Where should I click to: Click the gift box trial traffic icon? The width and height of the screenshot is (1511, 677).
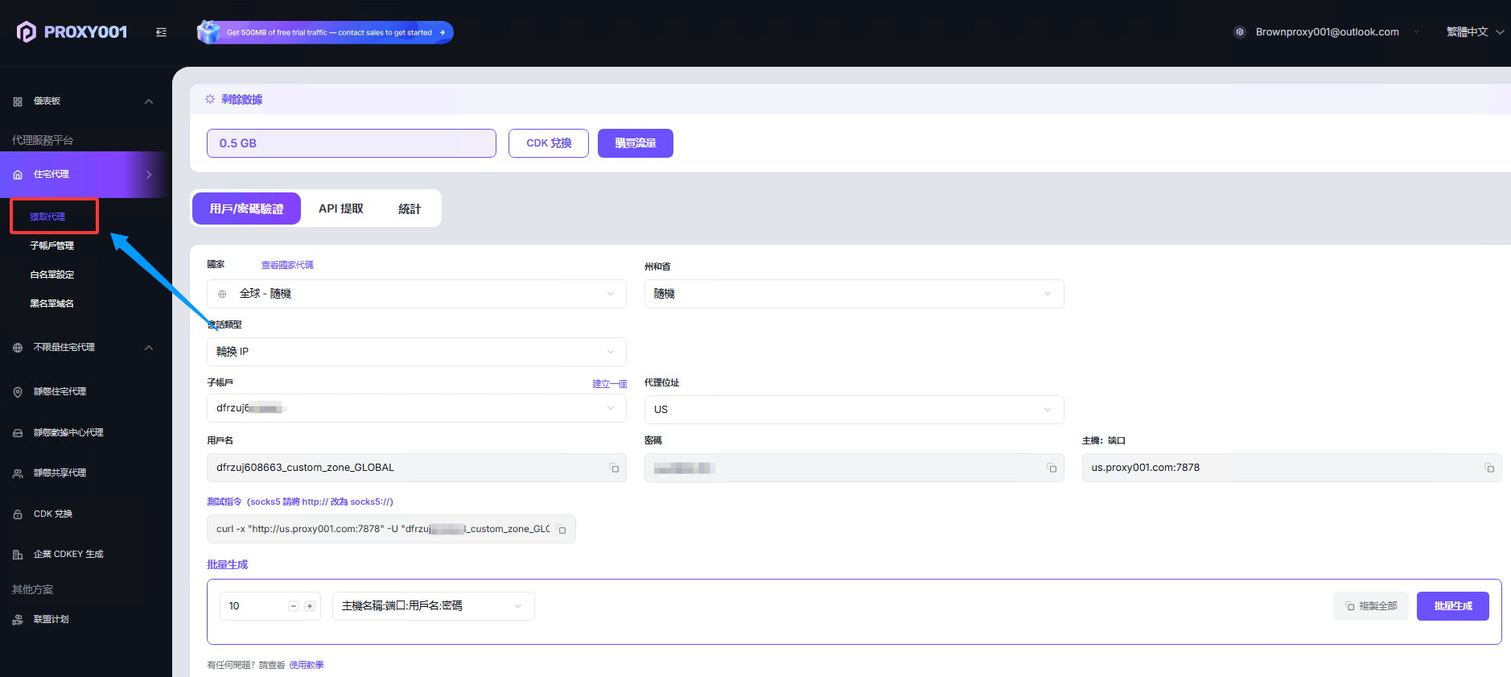(208, 32)
